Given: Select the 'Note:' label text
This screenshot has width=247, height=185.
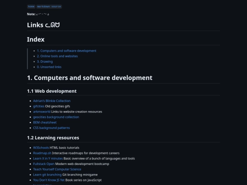Looking at the screenshot, I should click(31, 14).
